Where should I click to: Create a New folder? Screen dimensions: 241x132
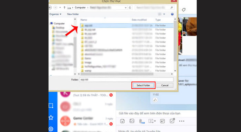pos(73,14)
